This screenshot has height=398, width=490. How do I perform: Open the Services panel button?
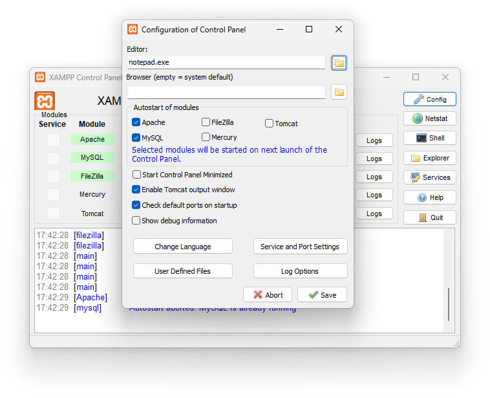coord(430,177)
